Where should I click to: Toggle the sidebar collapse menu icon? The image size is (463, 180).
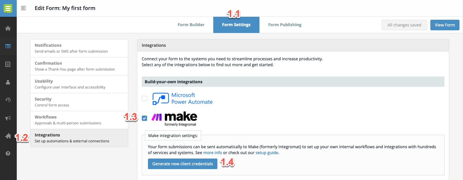(24, 8)
